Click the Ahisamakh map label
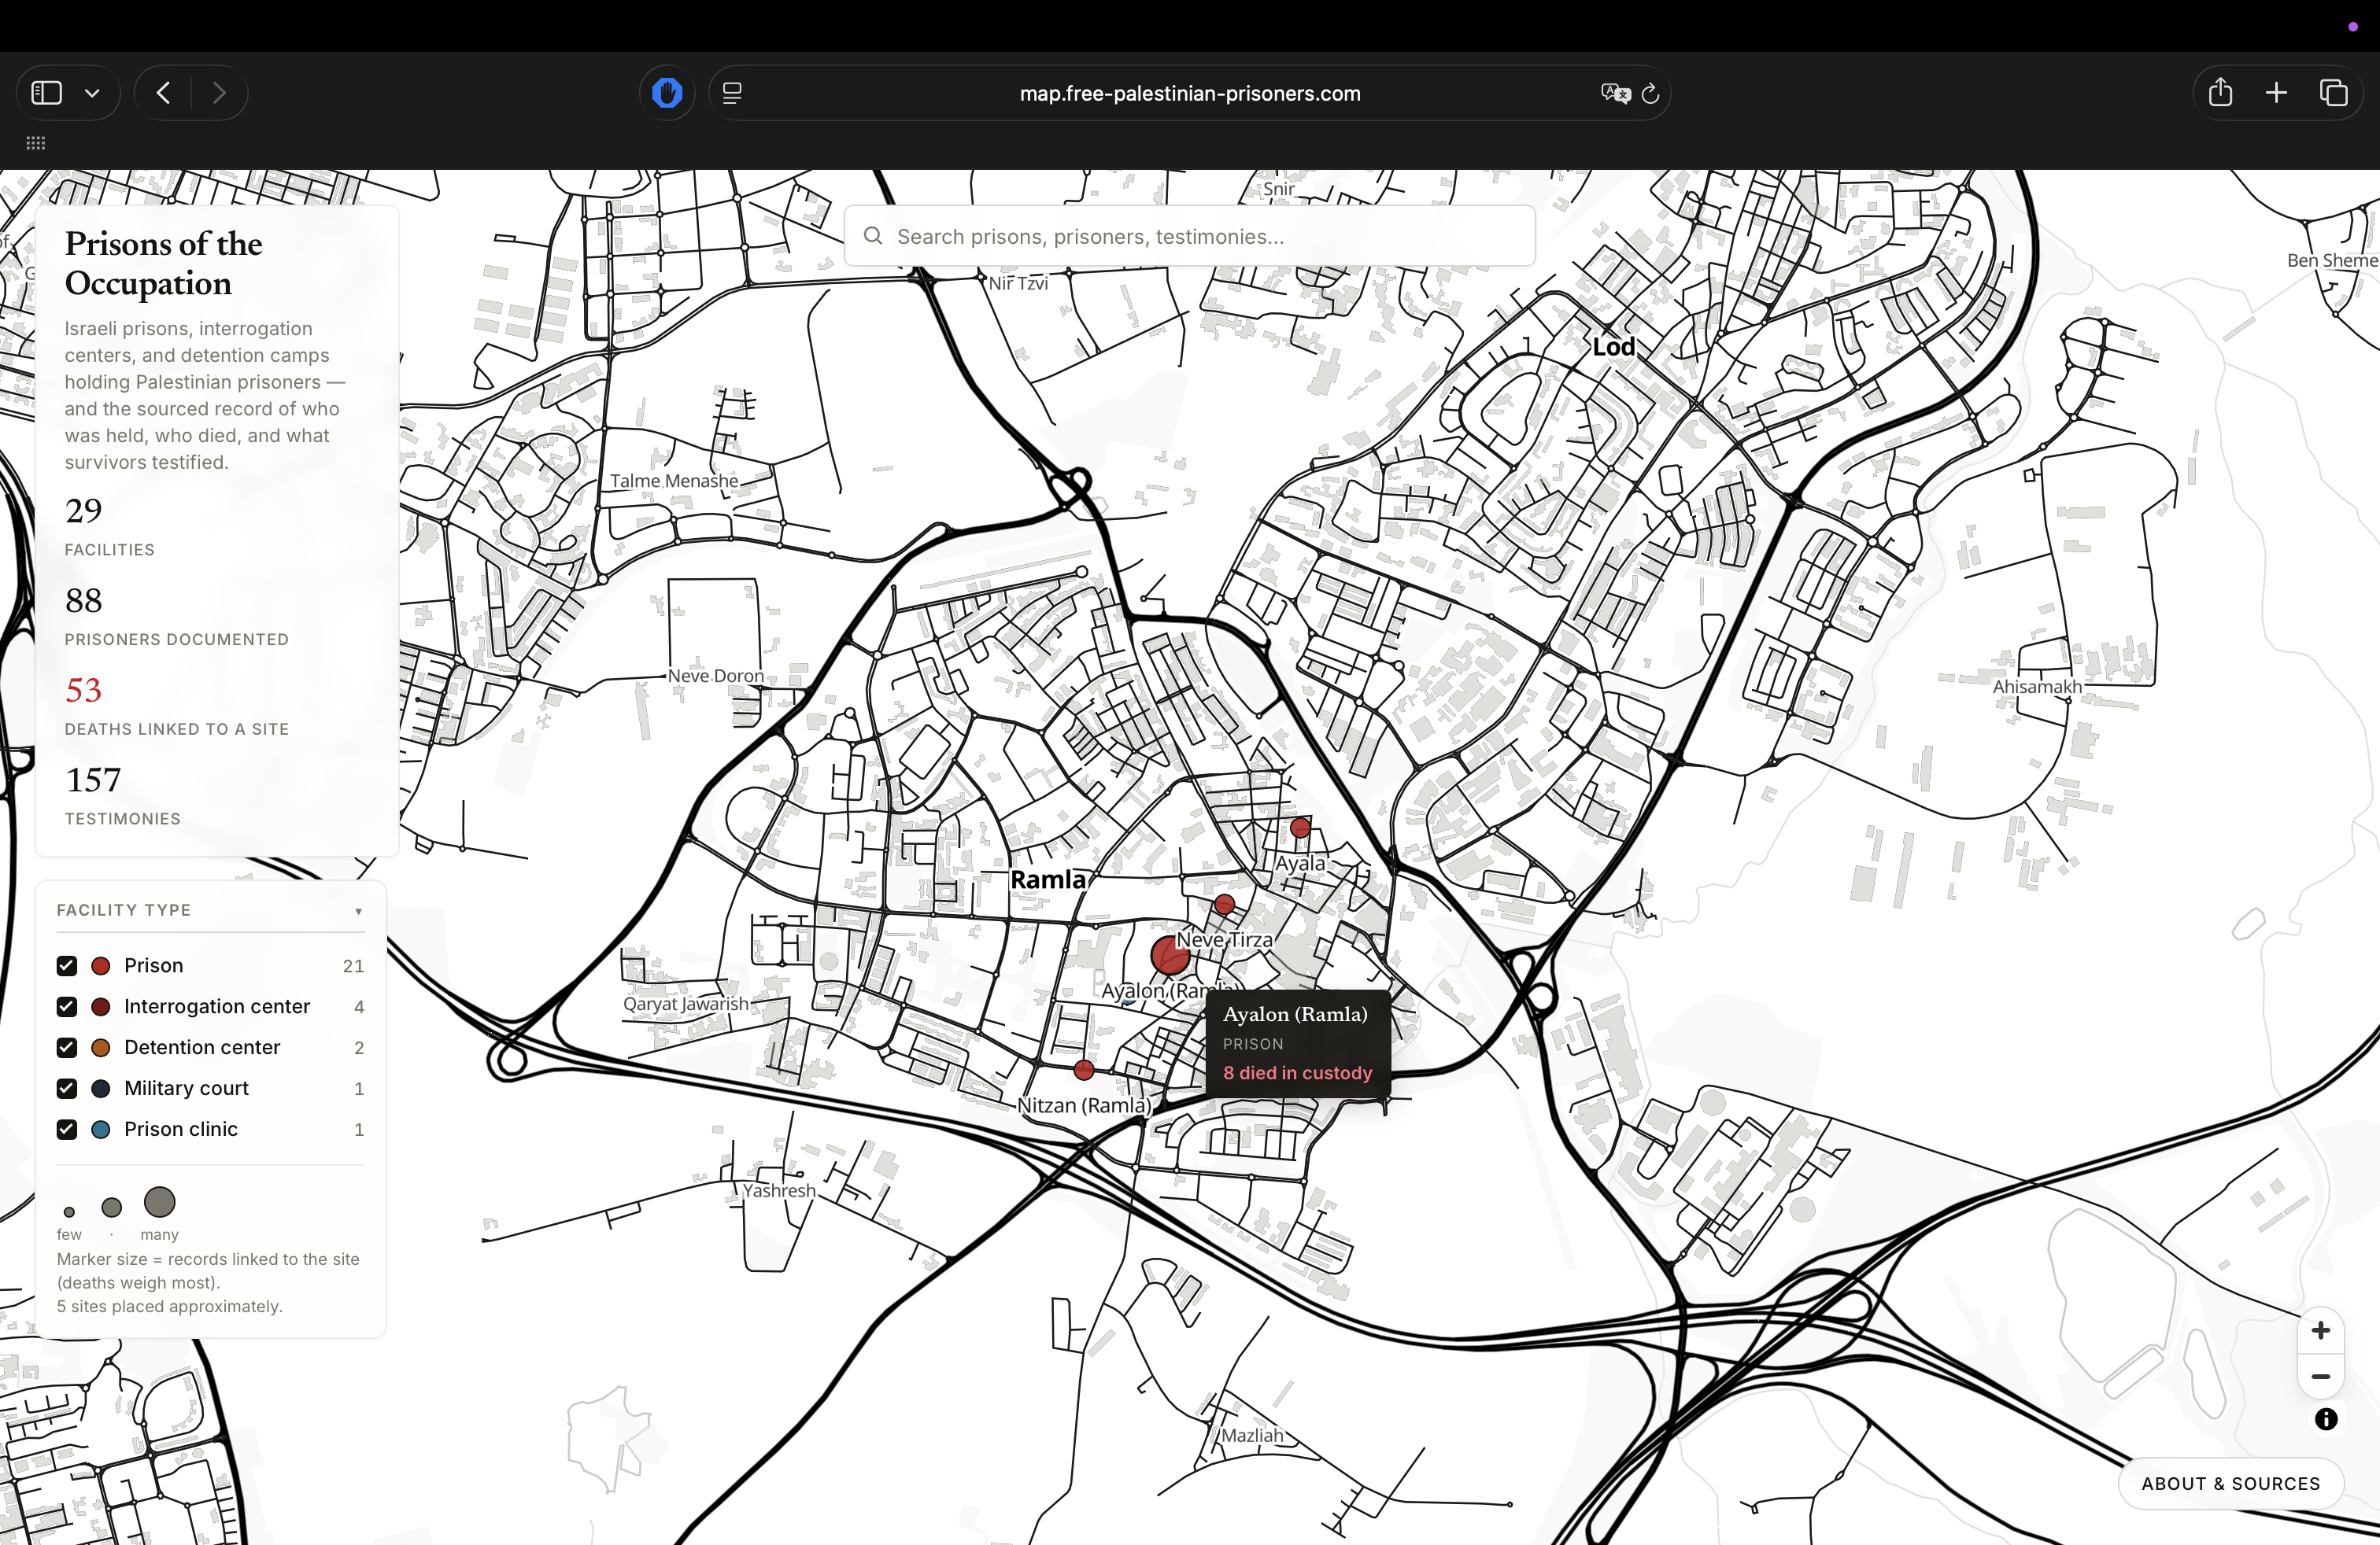The image size is (2380, 1545). click(x=2037, y=687)
